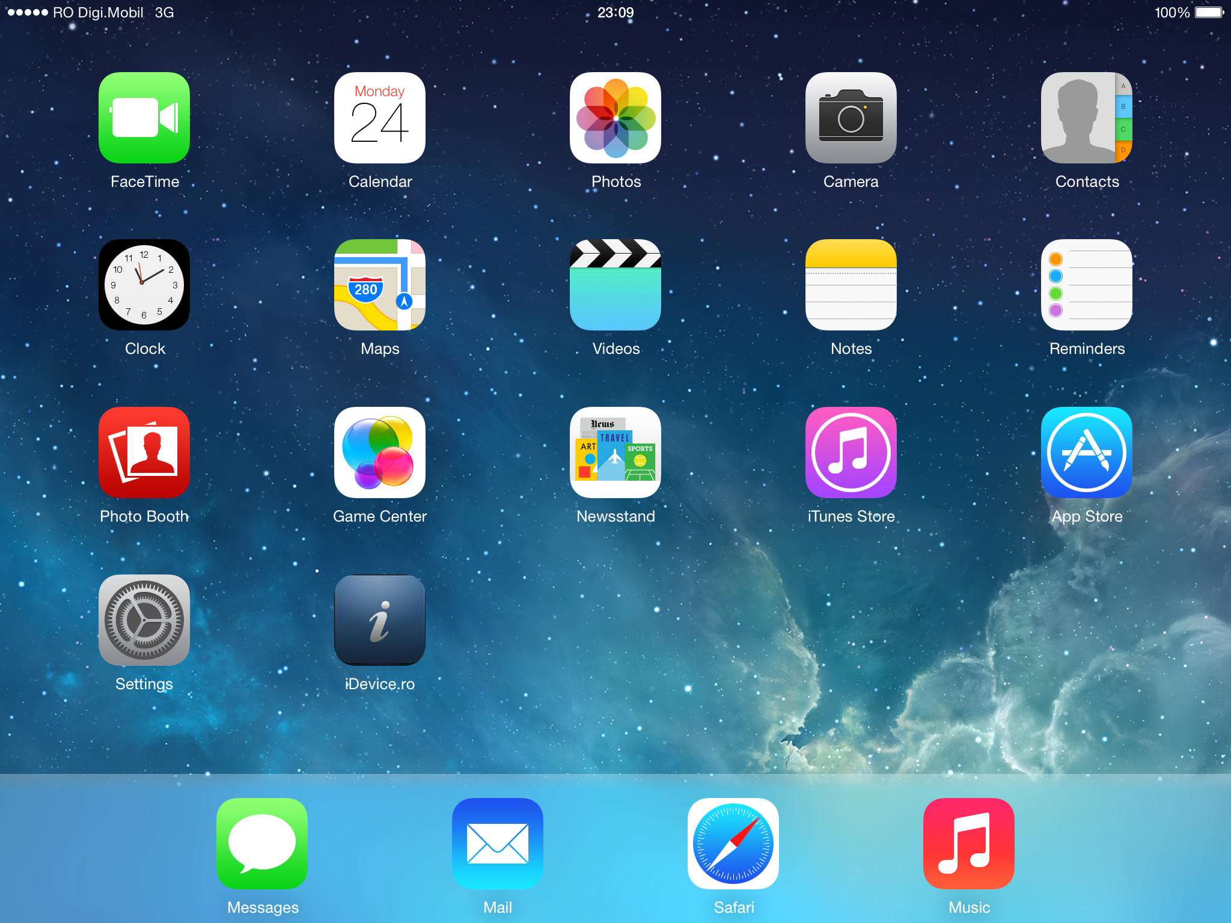Open the Reminders app

[x=1087, y=285]
